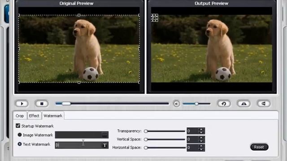The width and height of the screenshot is (287, 161).
Task: Switch to the Effect tab
Action: (x=34, y=116)
